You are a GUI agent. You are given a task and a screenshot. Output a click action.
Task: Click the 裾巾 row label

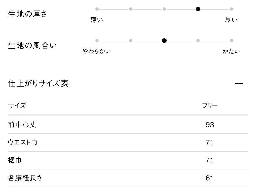15,160
